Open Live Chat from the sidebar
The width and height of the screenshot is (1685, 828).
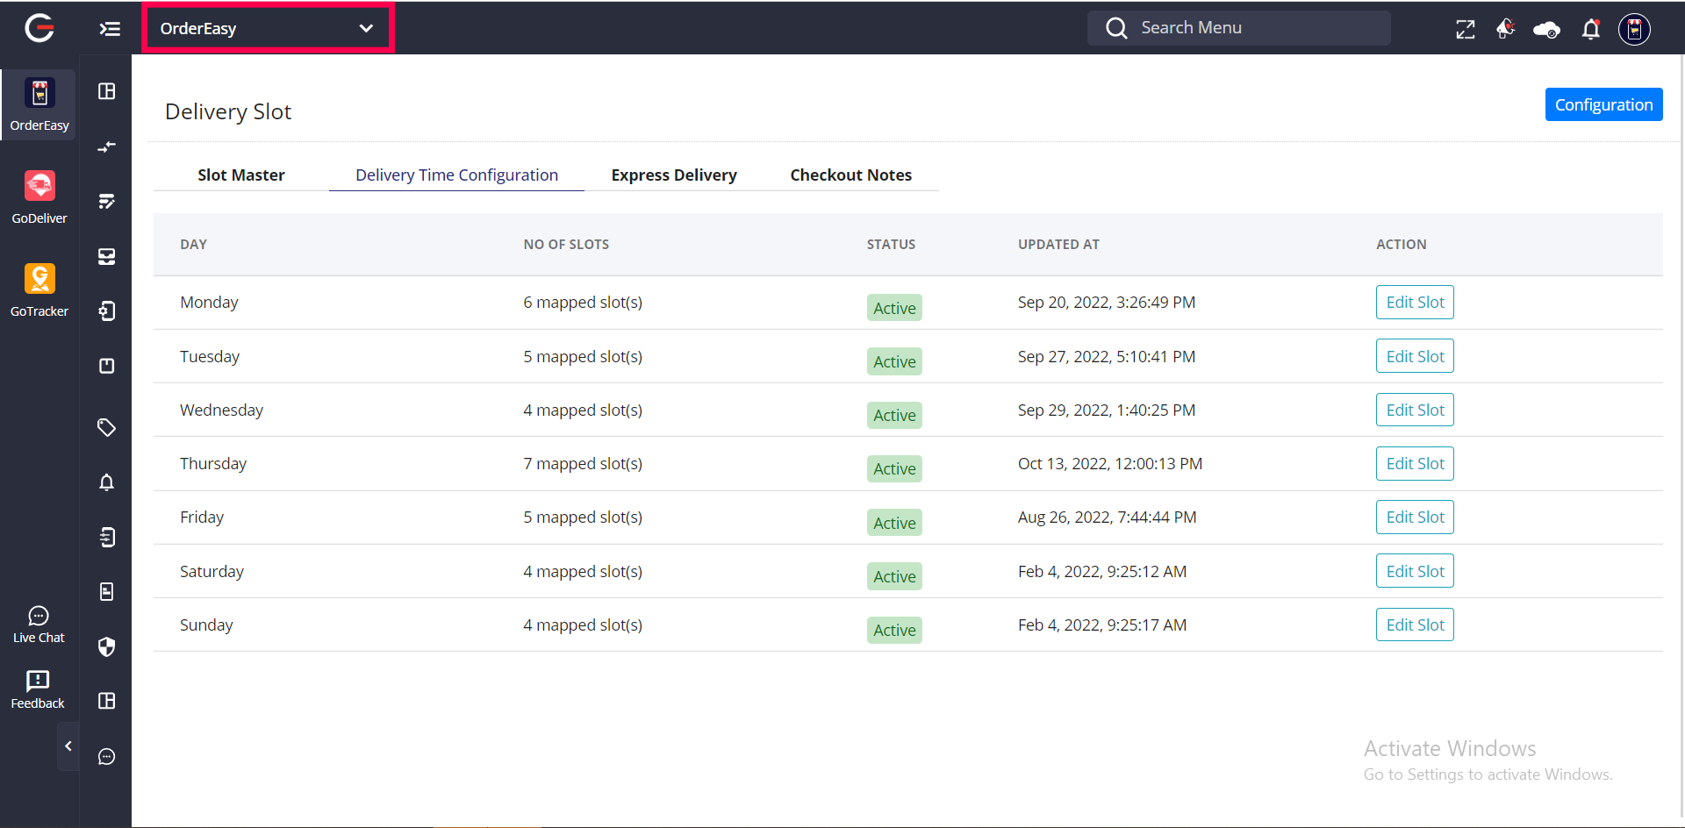point(39,625)
